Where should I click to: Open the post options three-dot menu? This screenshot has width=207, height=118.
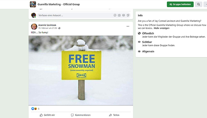(128, 26)
